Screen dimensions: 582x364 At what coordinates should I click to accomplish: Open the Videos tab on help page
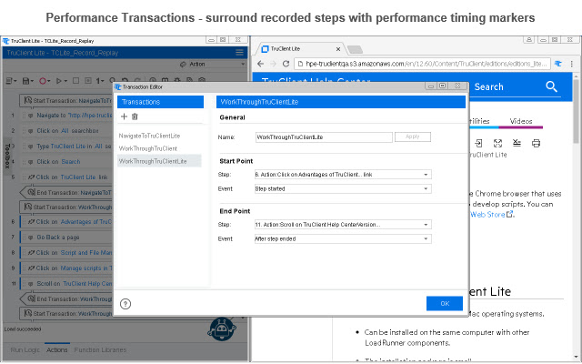pyautogui.click(x=521, y=121)
